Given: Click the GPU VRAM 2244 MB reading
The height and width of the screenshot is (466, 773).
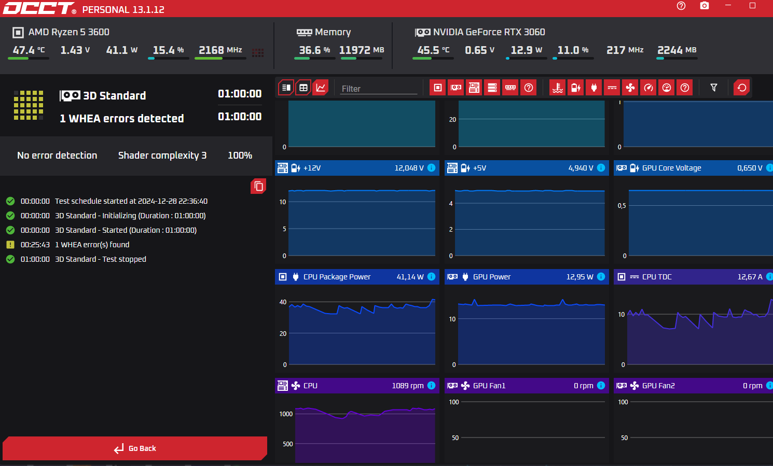Looking at the screenshot, I should coord(677,50).
